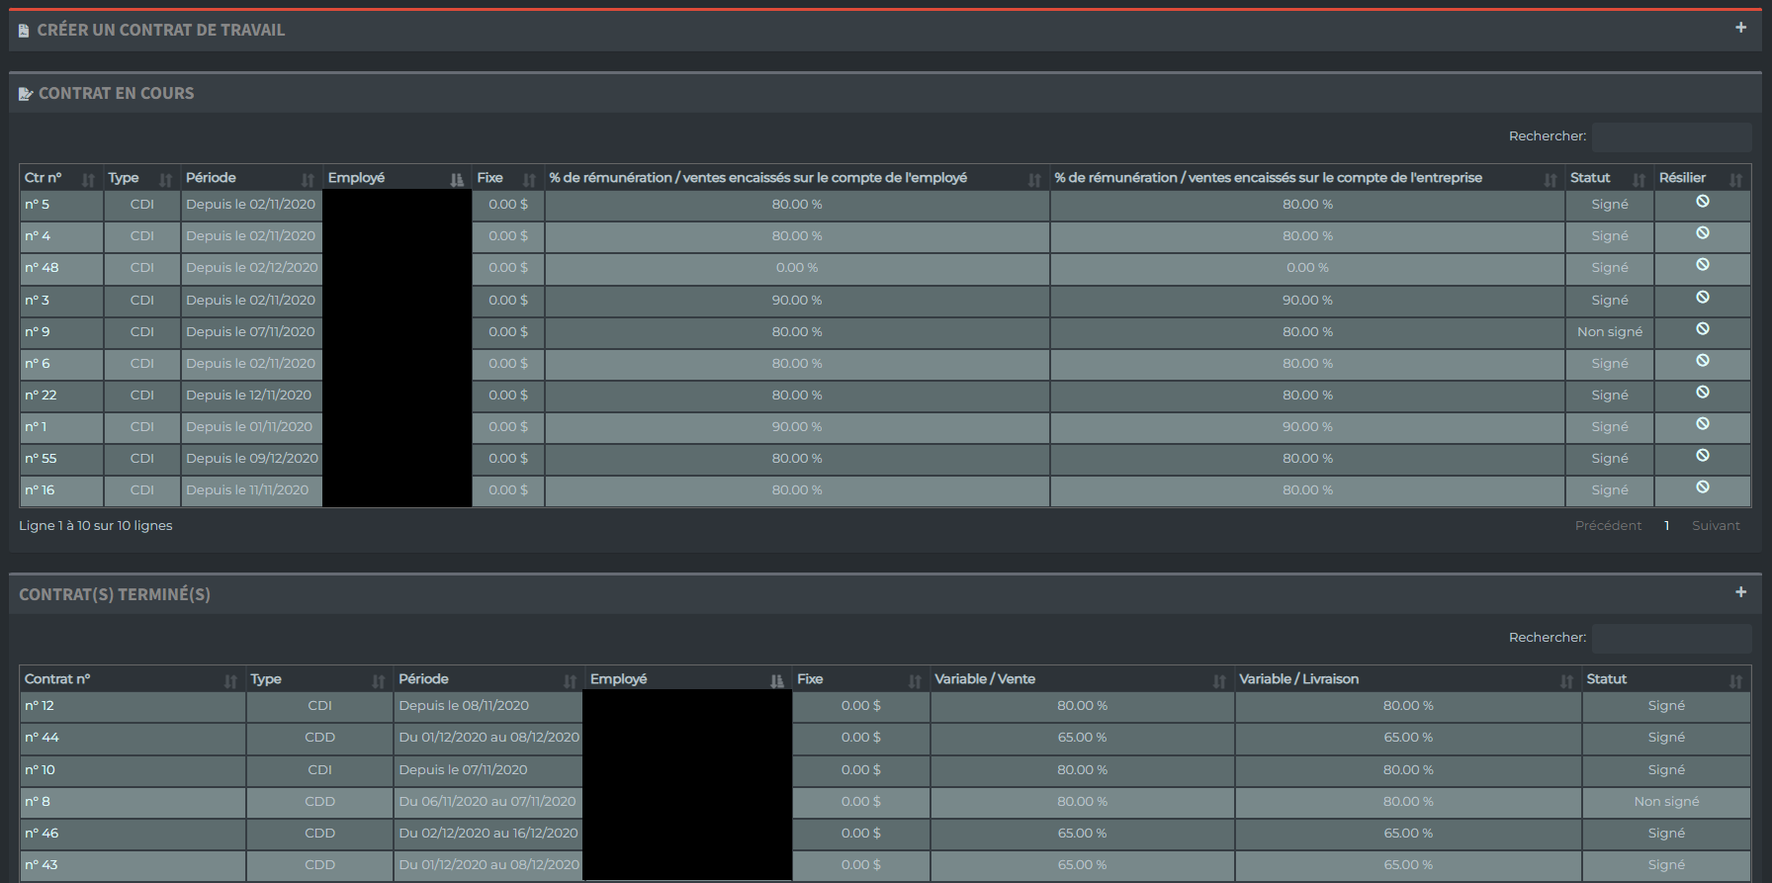Viewport: 1772px width, 883px height.
Task: Sort current contracts by Ctr n° column
Action: coord(60,177)
